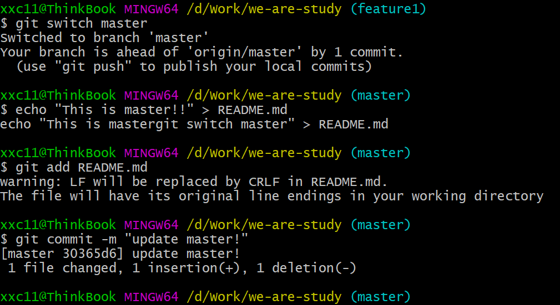Click the garbled "mastergit switch master" echo text

[198, 124]
